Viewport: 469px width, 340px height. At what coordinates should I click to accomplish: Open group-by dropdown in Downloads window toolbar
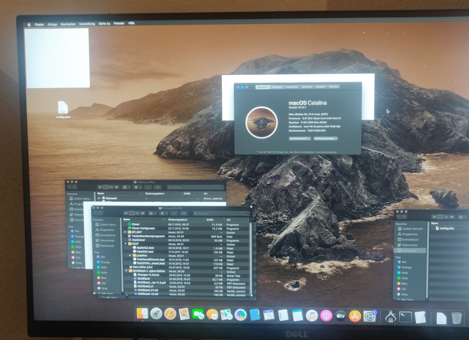pyautogui.click(x=462, y=217)
